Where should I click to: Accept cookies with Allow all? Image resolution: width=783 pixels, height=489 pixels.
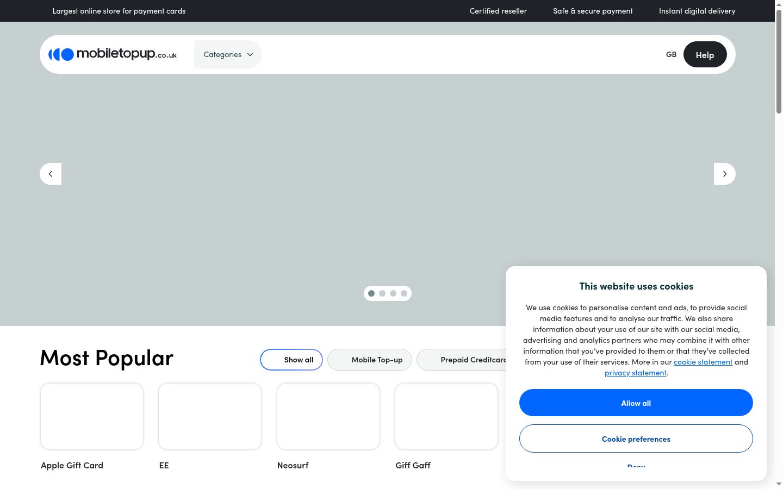(x=636, y=403)
